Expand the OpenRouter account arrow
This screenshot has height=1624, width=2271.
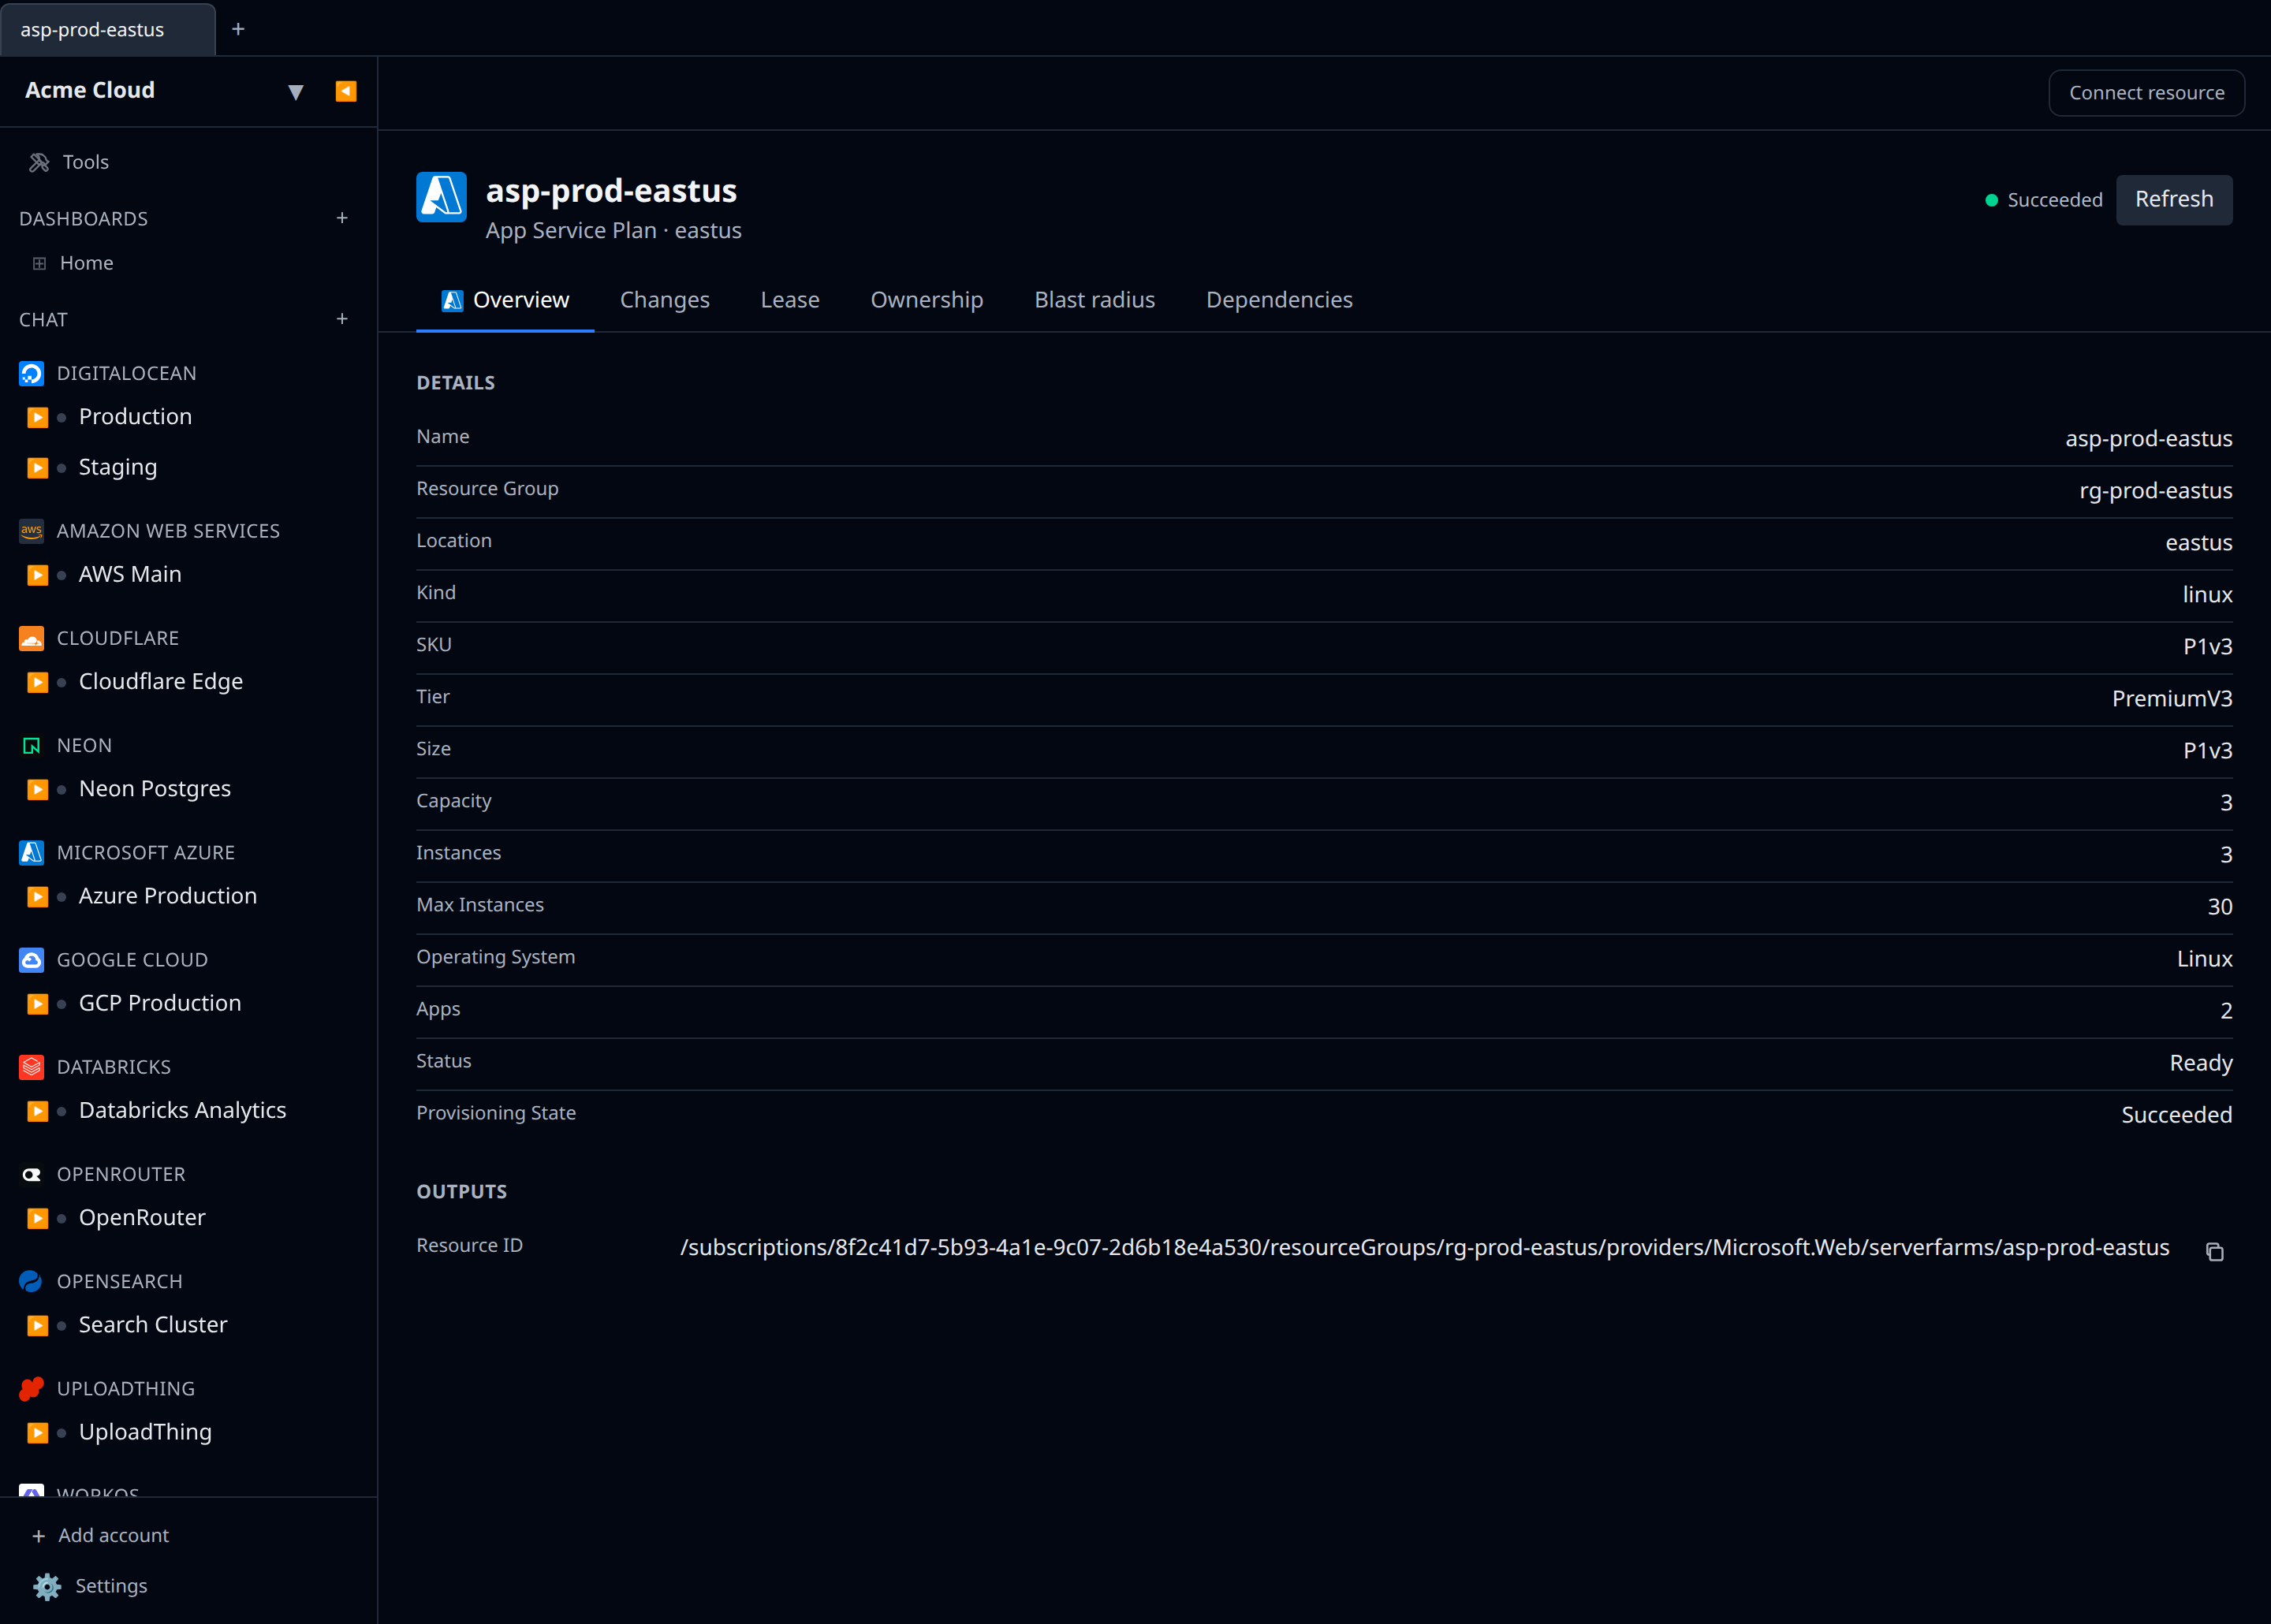38,1218
